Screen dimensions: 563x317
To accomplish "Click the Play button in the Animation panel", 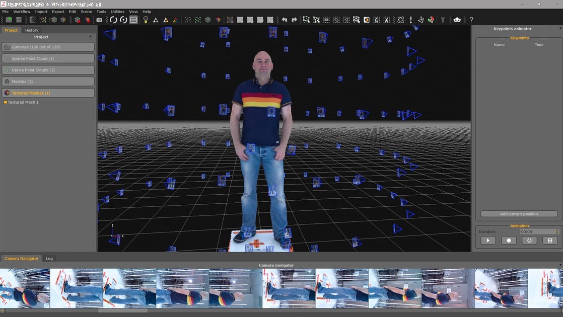I will (x=487, y=240).
